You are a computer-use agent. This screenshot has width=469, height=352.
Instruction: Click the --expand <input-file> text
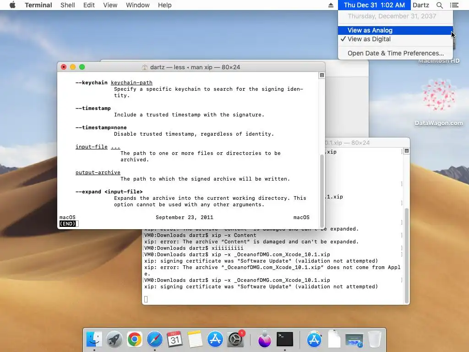(109, 192)
